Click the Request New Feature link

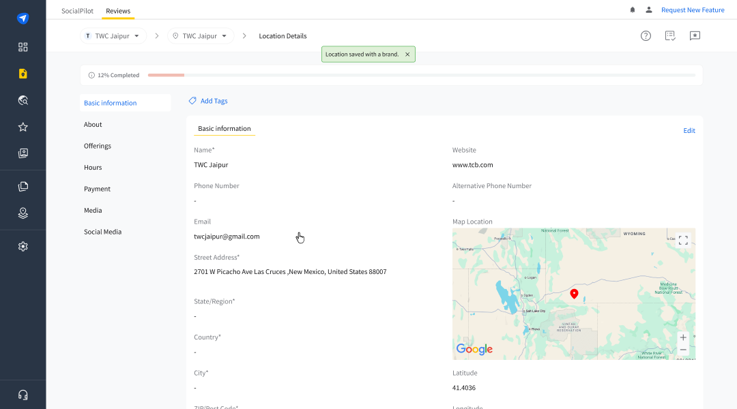[x=693, y=10]
